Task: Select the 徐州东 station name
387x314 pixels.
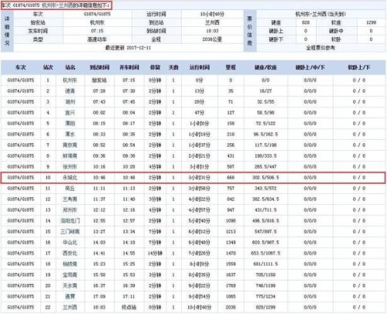Action: coord(70,167)
